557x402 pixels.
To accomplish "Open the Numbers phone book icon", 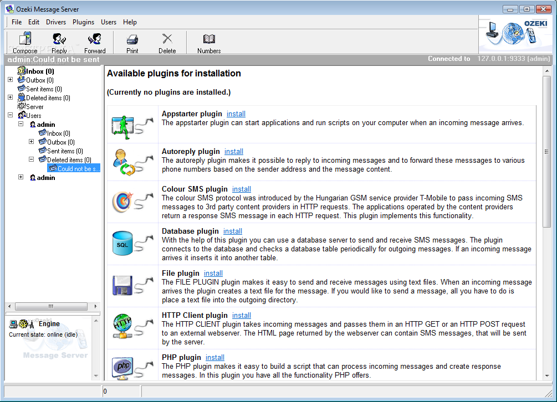I will point(209,39).
